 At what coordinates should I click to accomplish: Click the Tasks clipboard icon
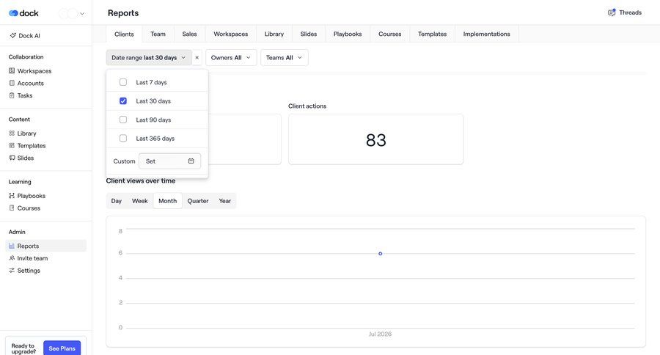click(x=12, y=95)
